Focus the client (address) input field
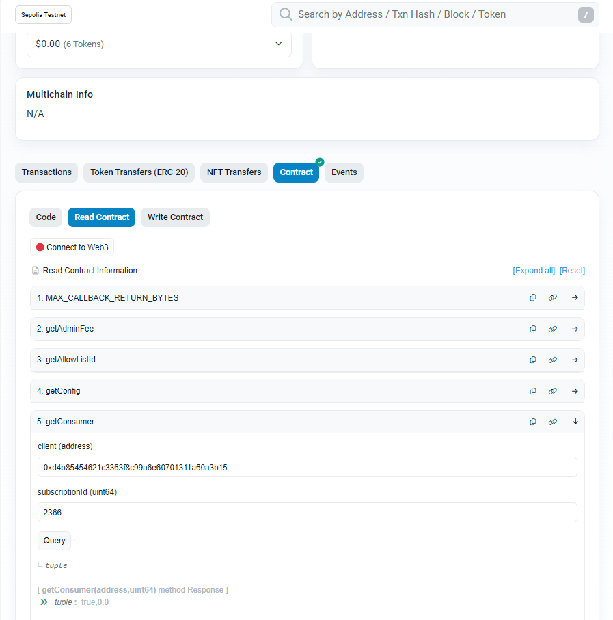Viewport: 613px width, 620px height. click(307, 467)
